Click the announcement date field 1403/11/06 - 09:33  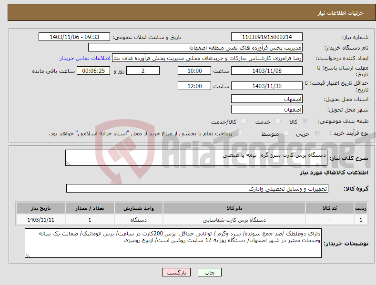pyautogui.click(x=74, y=37)
